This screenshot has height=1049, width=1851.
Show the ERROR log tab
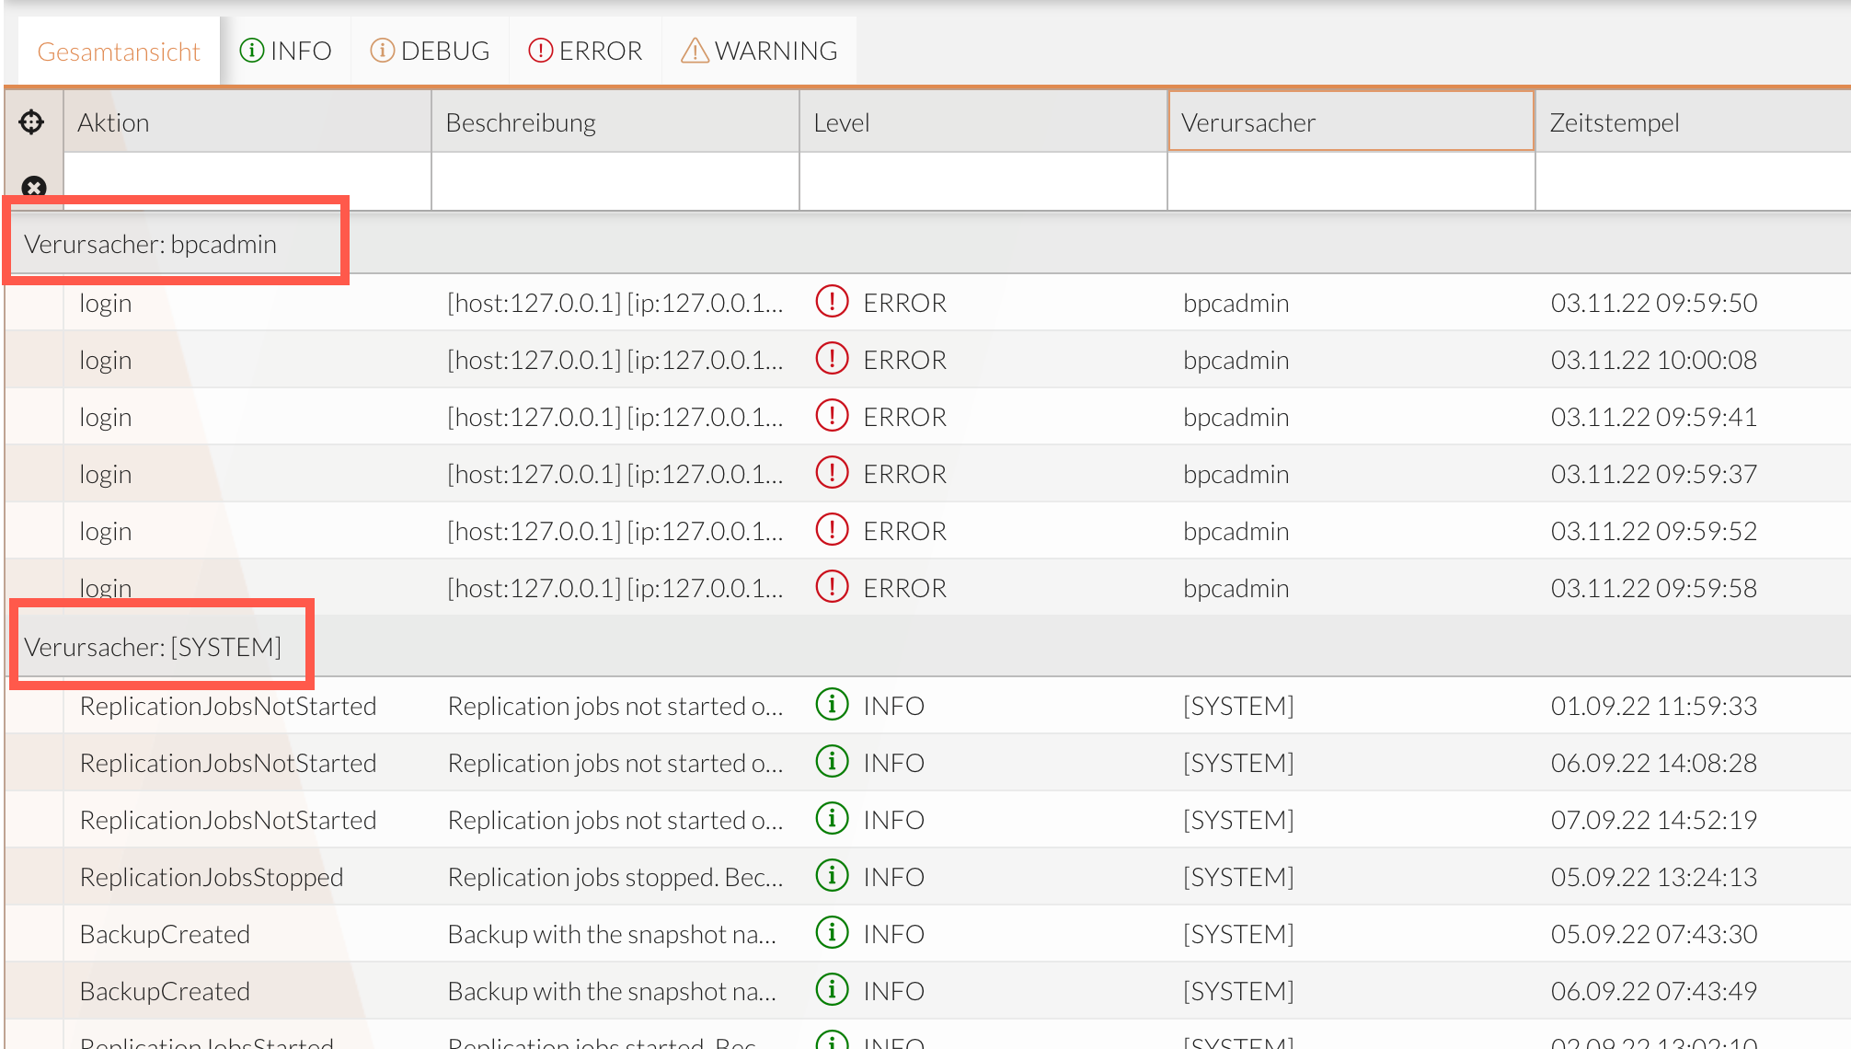click(585, 51)
